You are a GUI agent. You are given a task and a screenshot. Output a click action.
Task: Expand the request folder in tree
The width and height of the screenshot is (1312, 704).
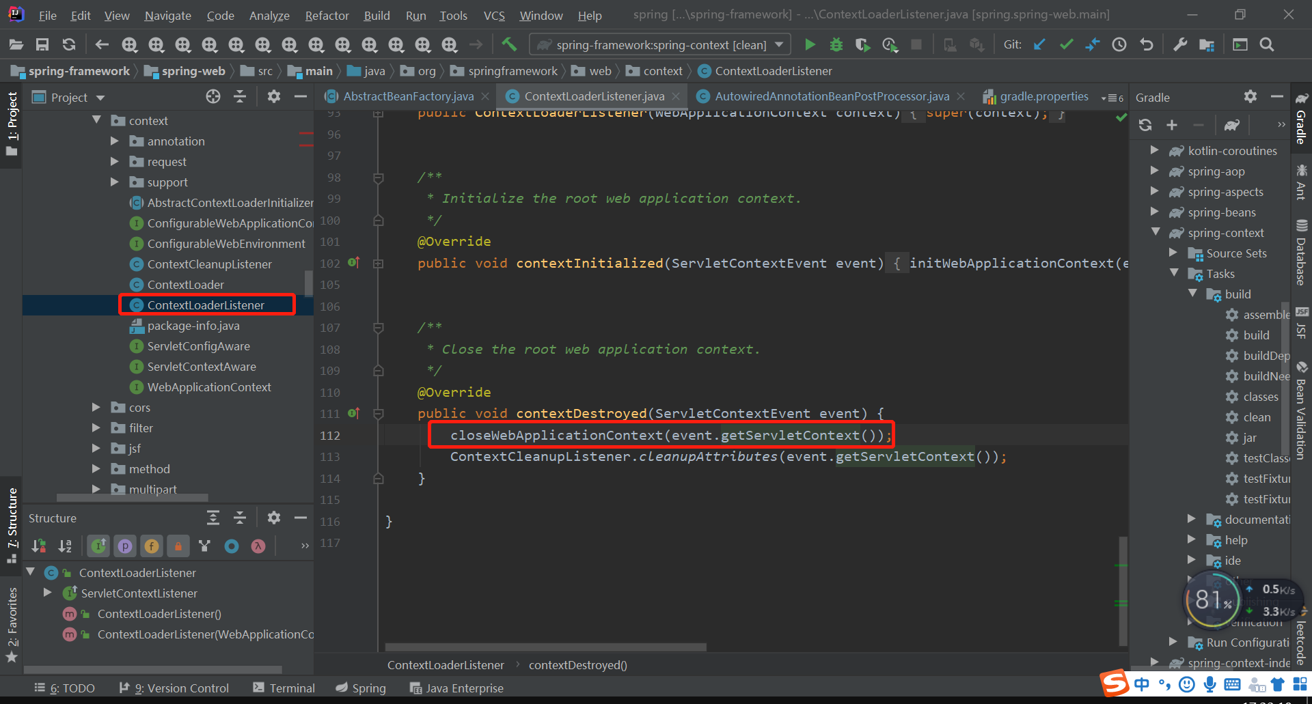pos(115,162)
